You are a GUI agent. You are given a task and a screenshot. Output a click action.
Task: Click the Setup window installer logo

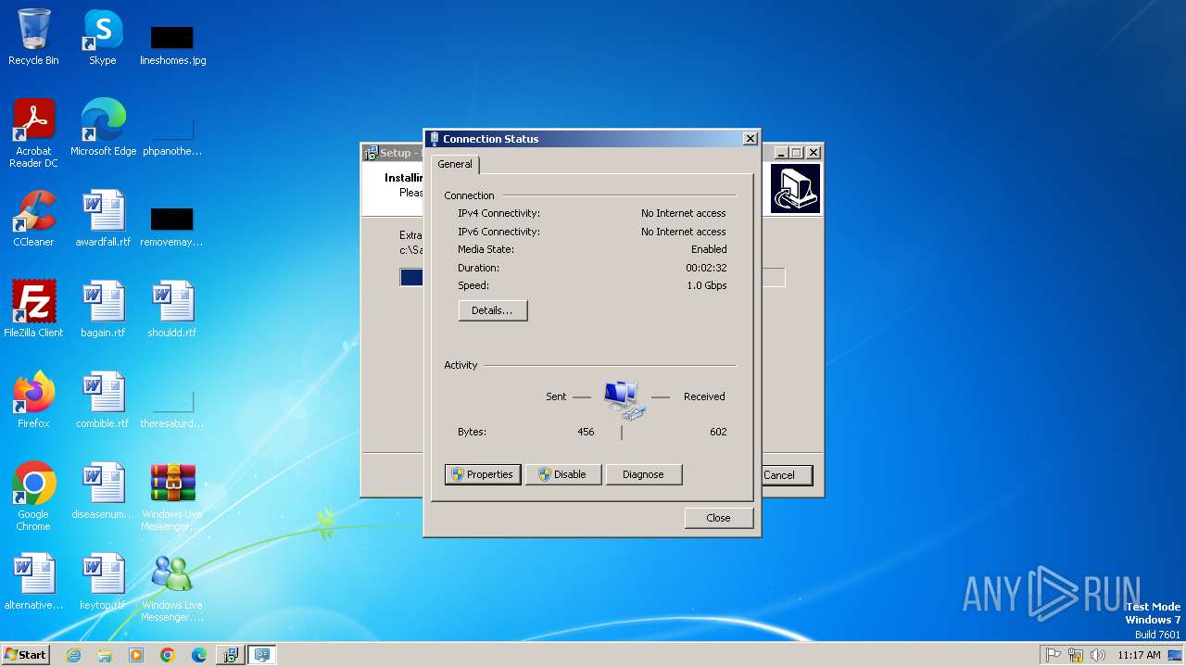pos(795,189)
